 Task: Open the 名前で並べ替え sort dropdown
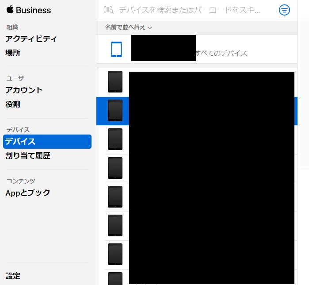click(129, 27)
